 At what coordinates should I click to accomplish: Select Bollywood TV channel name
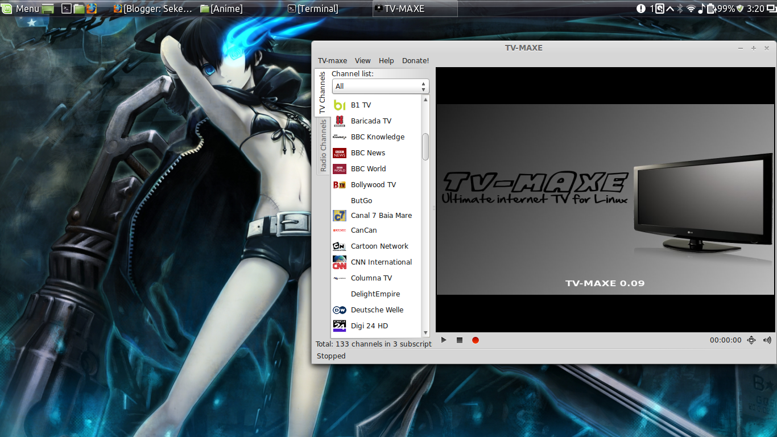coord(373,185)
